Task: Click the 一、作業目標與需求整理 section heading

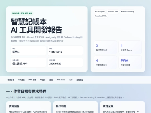Action: (26, 92)
